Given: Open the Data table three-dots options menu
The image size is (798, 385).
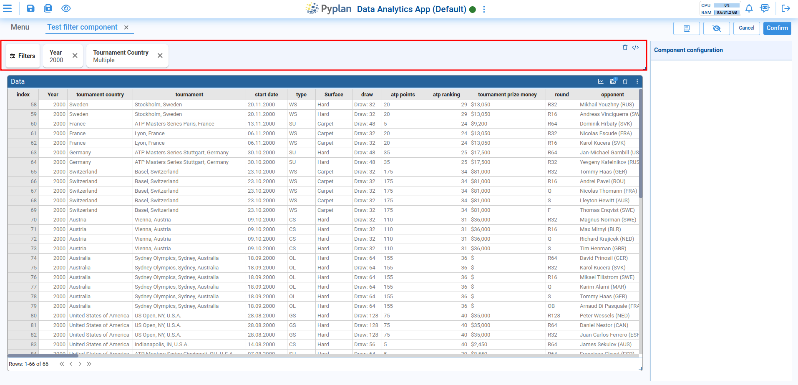Looking at the screenshot, I should point(637,82).
